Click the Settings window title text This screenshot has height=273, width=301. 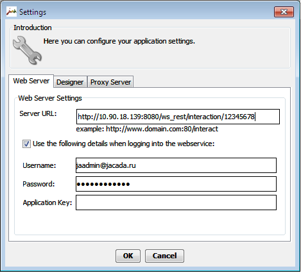tap(33, 12)
